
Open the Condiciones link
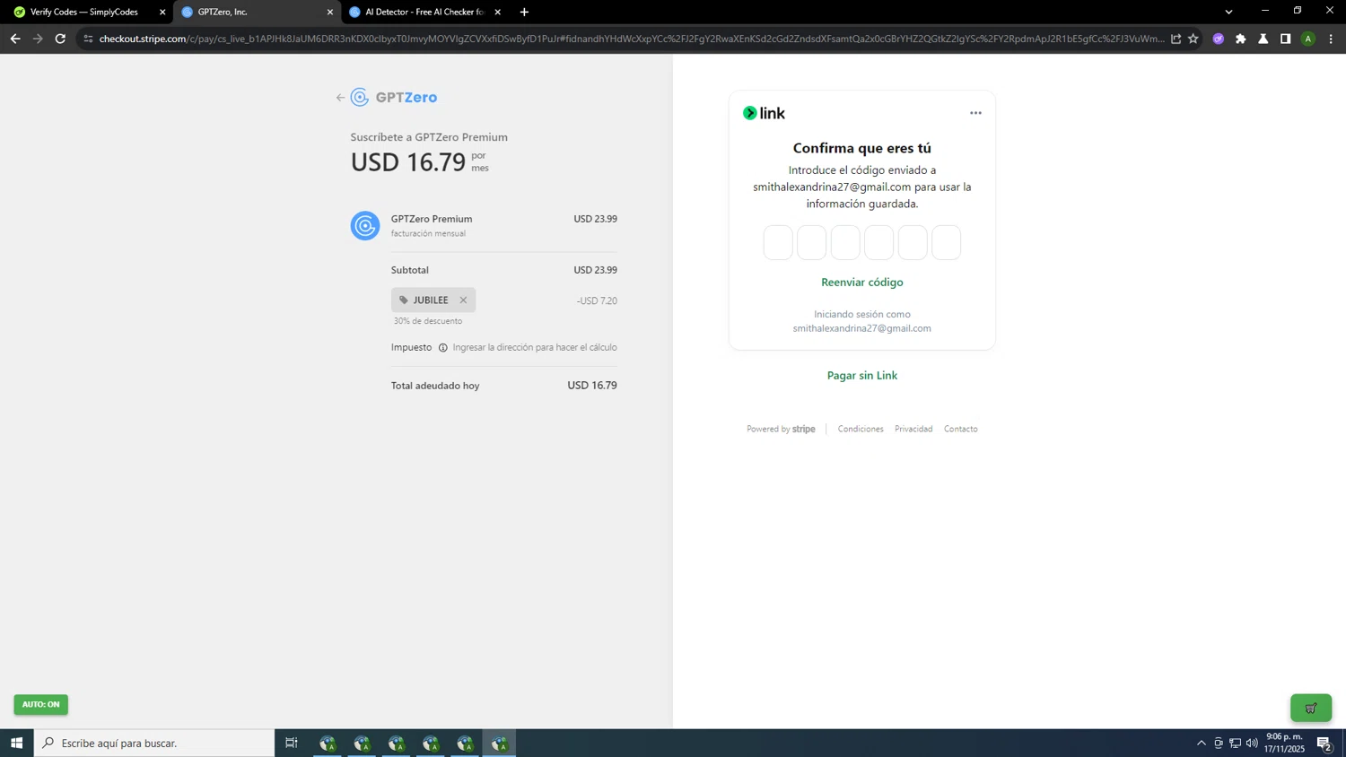tap(861, 429)
